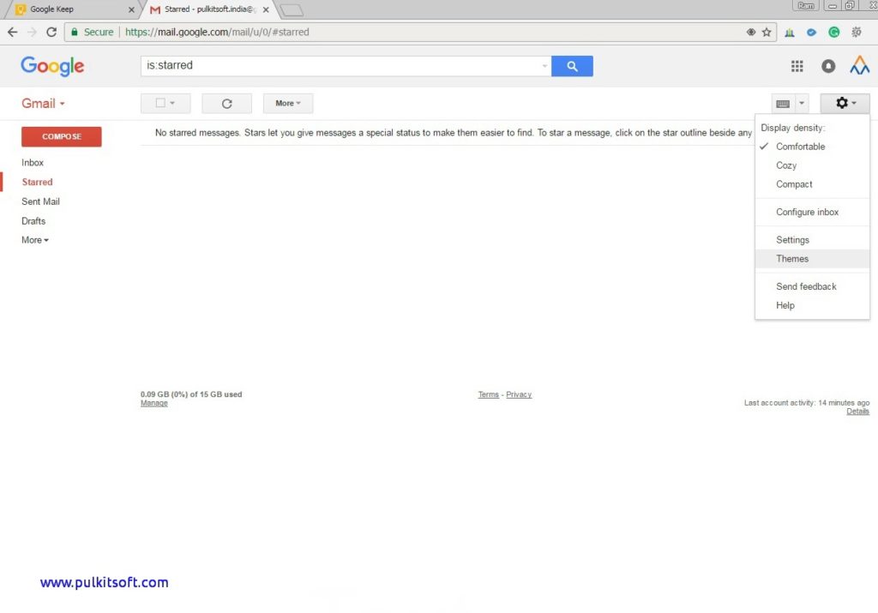Click the eye icon in address bar
Viewport: 878px width, 613px height.
pos(751,32)
